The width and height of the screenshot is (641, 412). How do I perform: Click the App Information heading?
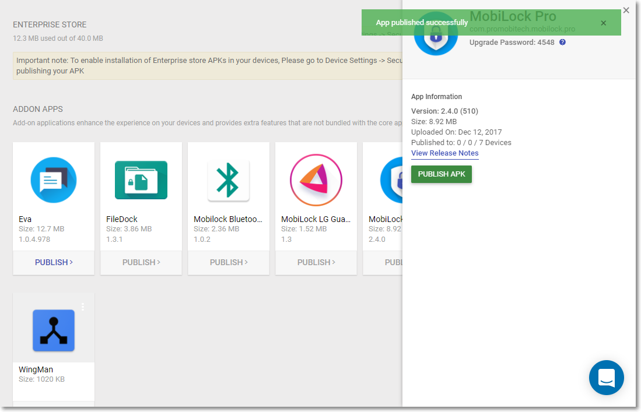[x=436, y=96]
